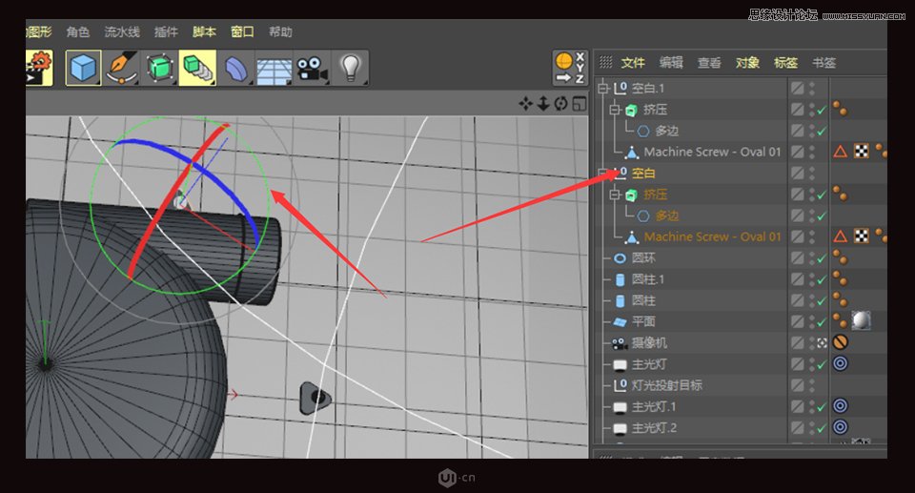Select the Target tag on 主光灯.1 row
Image resolution: width=915 pixels, height=493 pixels.
pos(840,405)
